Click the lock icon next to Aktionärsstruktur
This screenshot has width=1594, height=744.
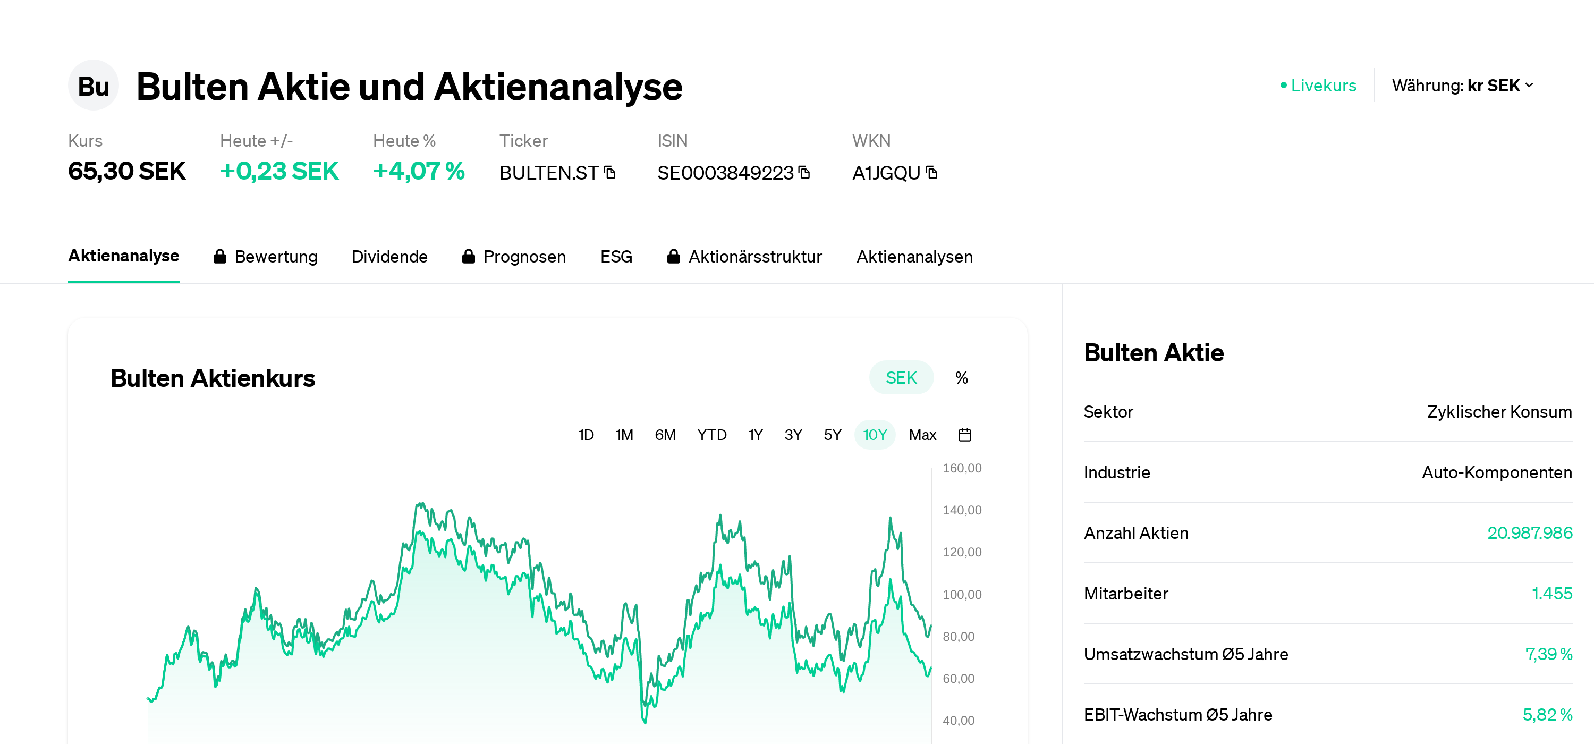pyautogui.click(x=674, y=256)
